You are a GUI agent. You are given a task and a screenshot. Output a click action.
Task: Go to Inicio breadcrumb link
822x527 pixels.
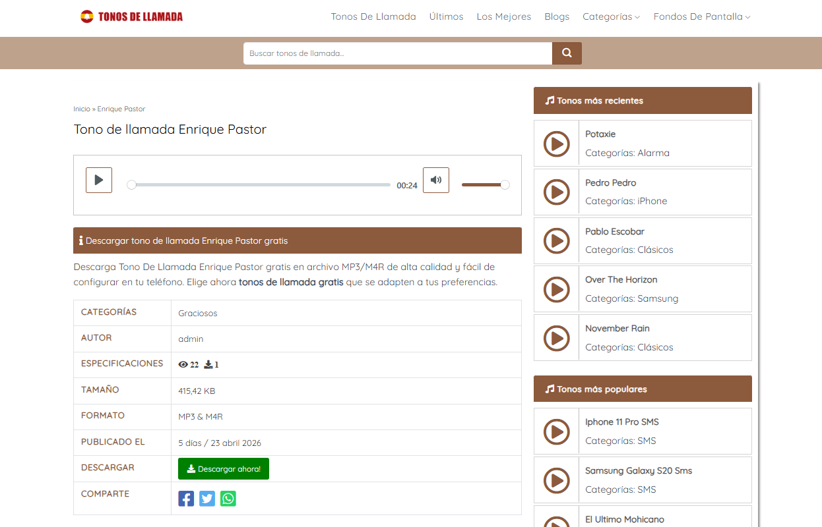click(x=82, y=109)
